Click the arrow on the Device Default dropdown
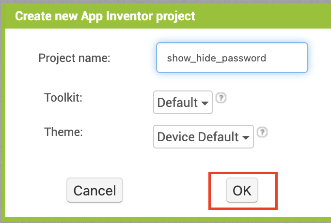Viewport: 331px width, 223px height. pos(246,137)
